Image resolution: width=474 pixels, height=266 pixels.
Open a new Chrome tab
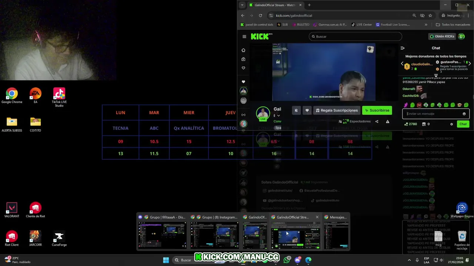309,5
